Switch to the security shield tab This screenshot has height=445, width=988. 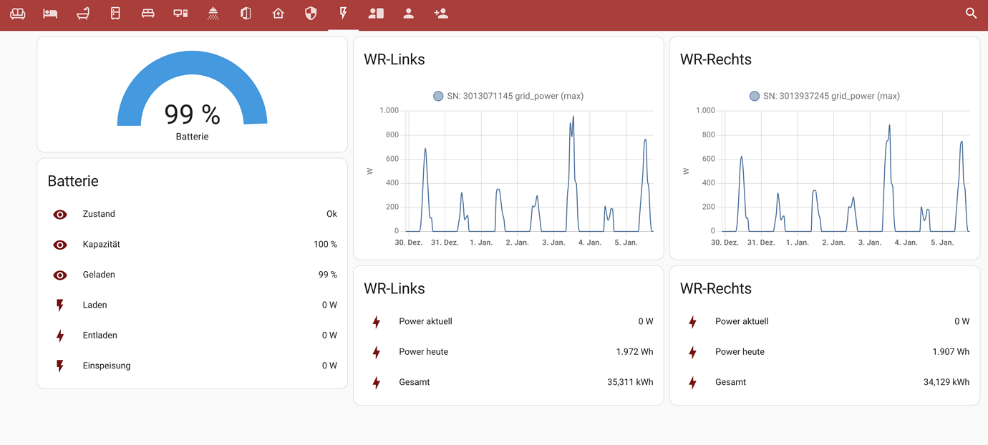click(310, 13)
